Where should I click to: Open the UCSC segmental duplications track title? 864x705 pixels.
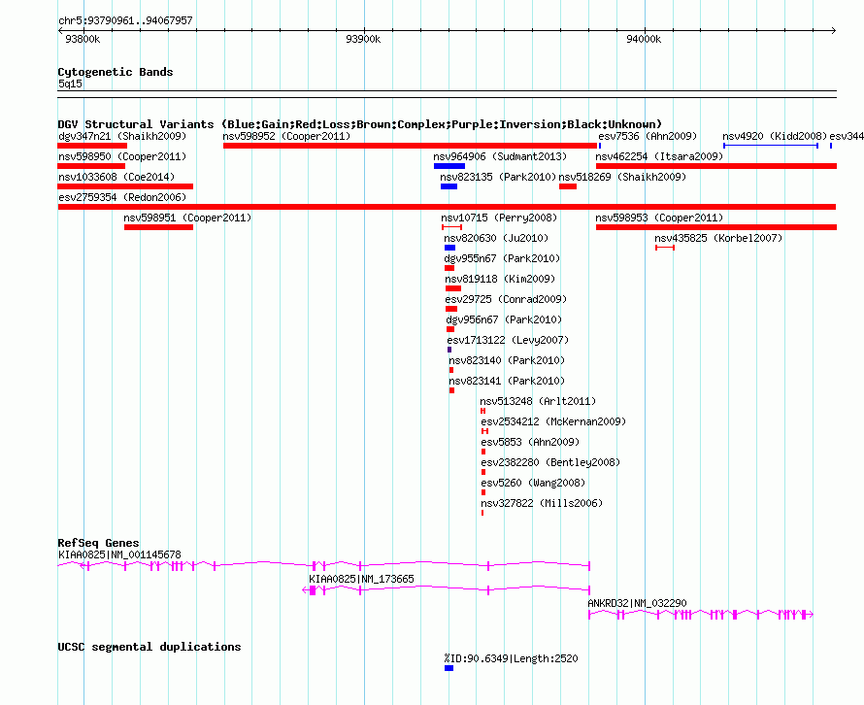[150, 647]
